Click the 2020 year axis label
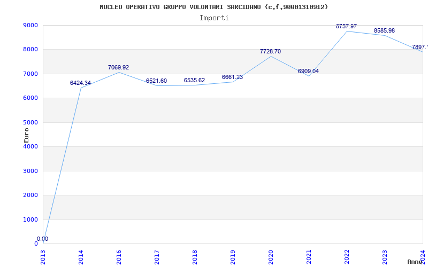 (x=271, y=256)
